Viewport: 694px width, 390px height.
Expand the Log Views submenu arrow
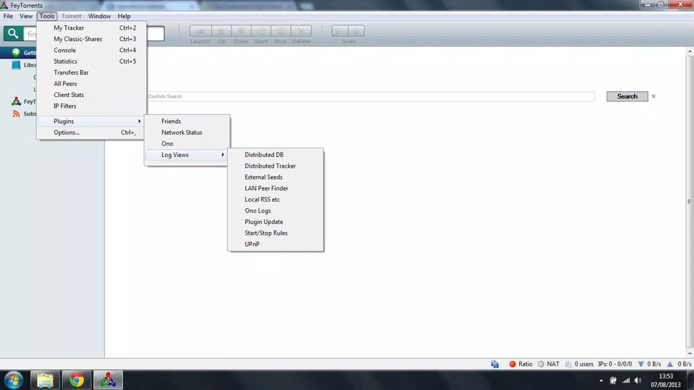click(x=223, y=155)
